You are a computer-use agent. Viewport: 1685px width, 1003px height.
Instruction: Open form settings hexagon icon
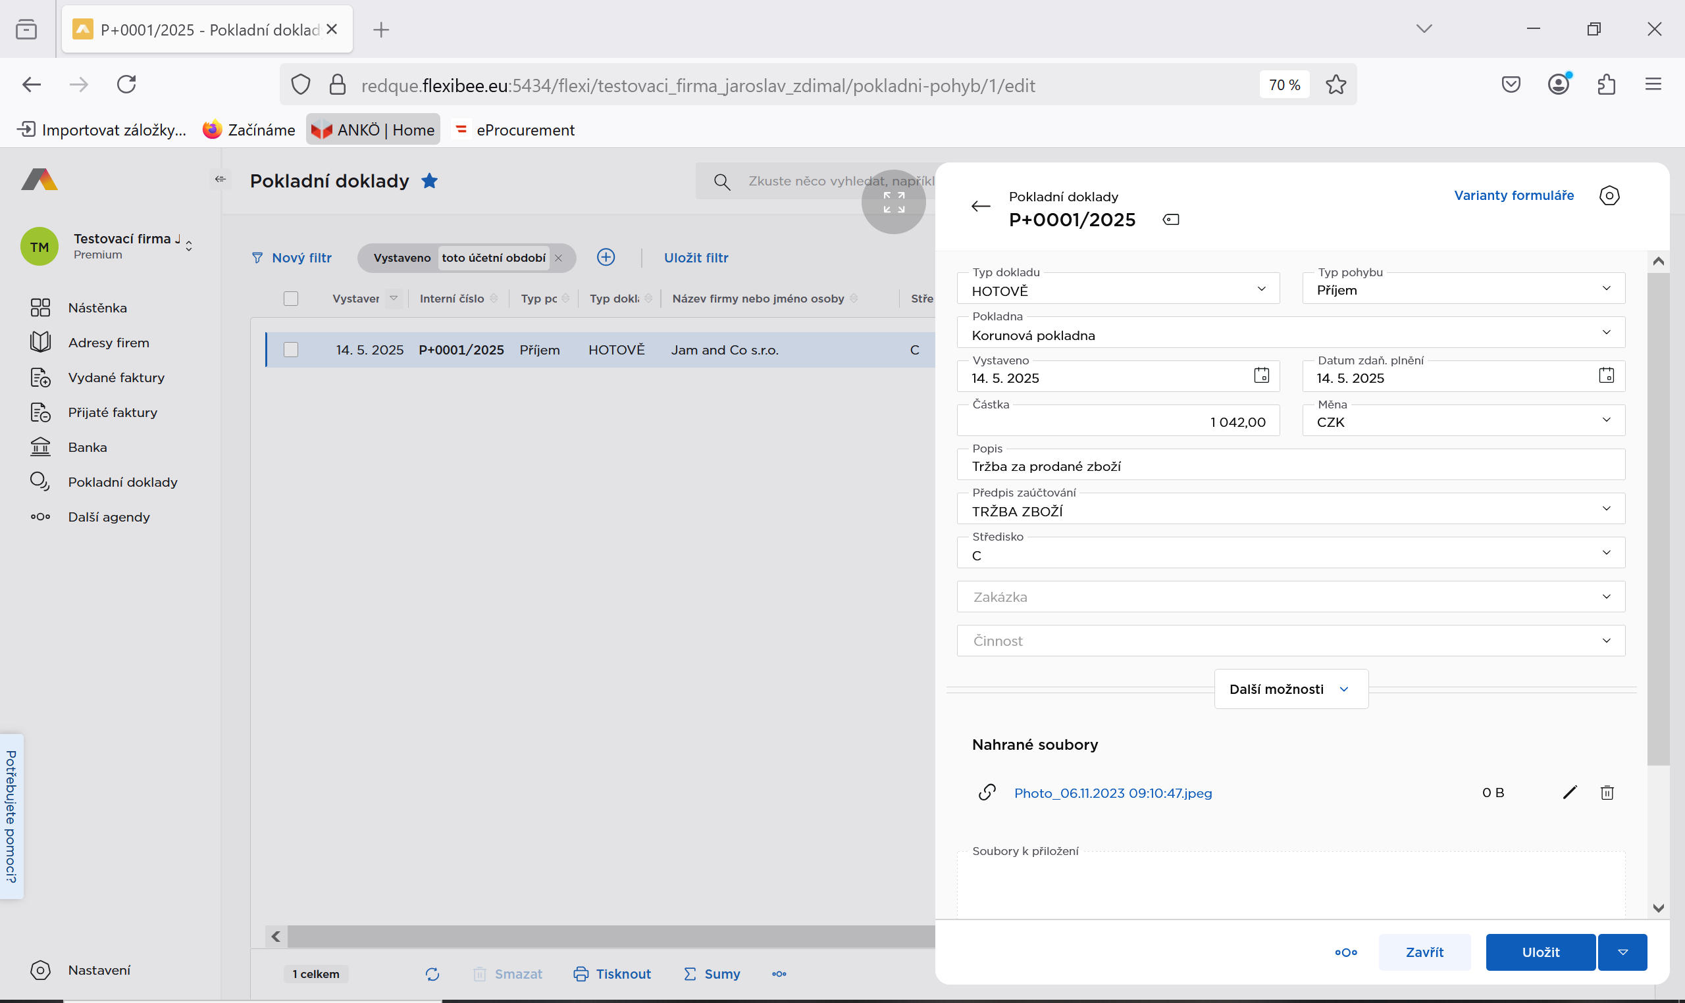click(x=1609, y=196)
